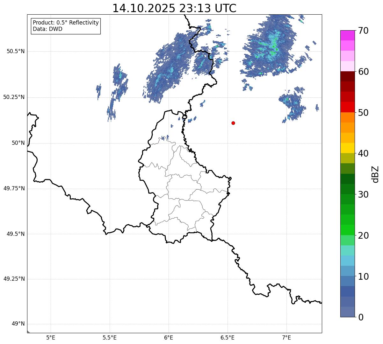Image resolution: width=383 pixels, height=344 pixels.
Task: Pick the bright red swatch just above 50
Action: pos(348,107)
